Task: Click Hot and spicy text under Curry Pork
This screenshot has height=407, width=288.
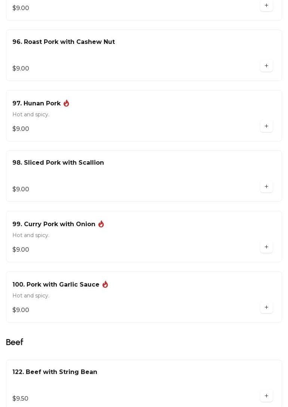Action: [31, 235]
